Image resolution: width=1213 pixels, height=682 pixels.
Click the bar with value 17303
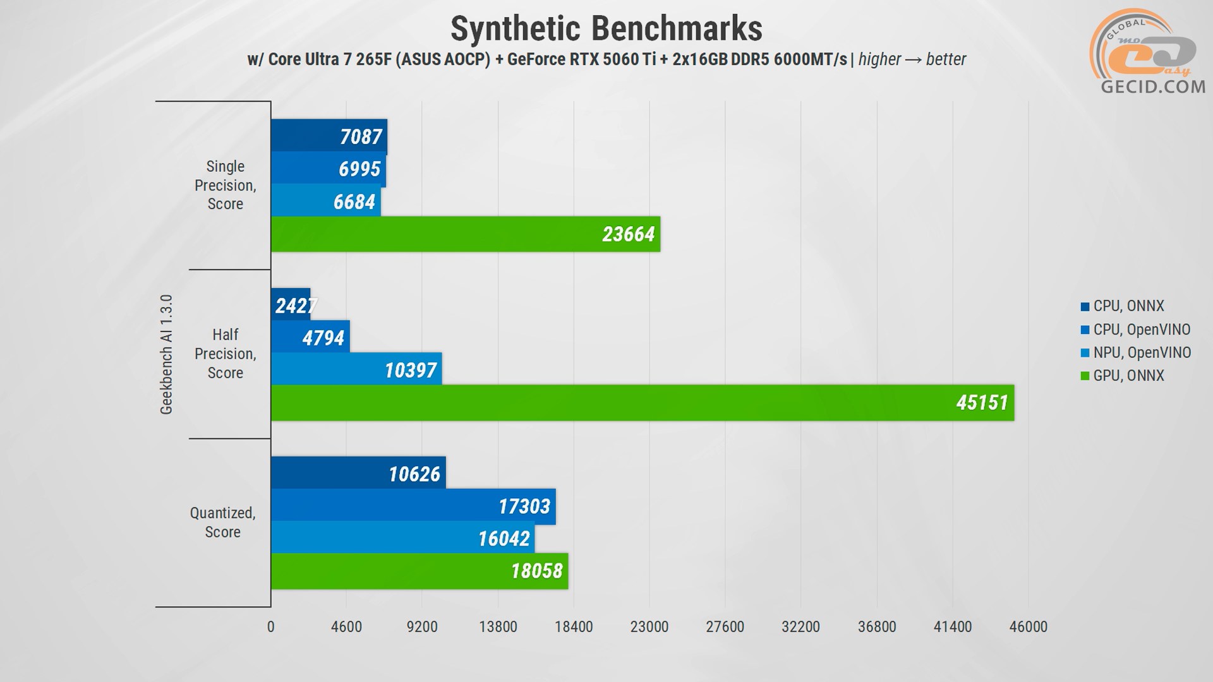(x=413, y=506)
